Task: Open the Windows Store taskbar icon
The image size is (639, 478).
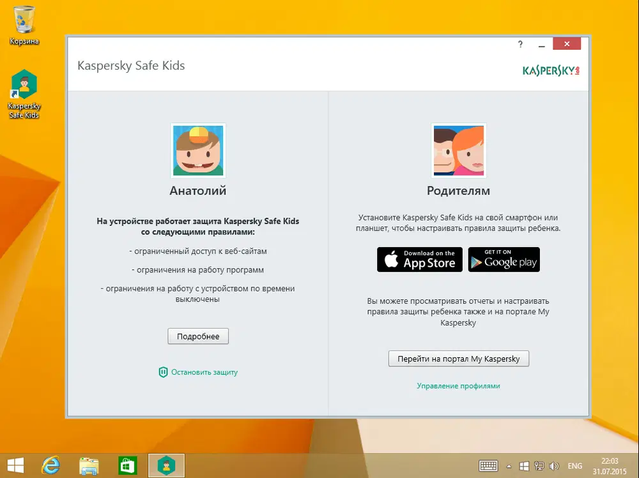Action: 127,465
